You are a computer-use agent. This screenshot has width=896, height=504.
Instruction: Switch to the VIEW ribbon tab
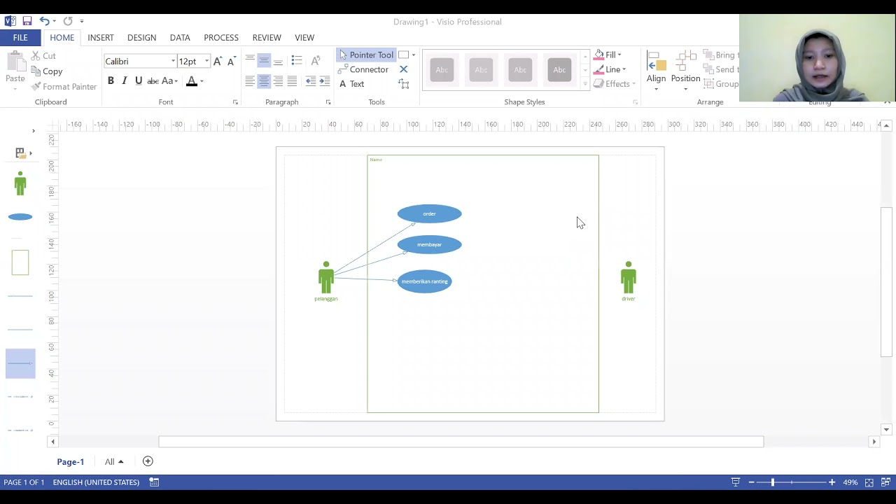click(304, 38)
